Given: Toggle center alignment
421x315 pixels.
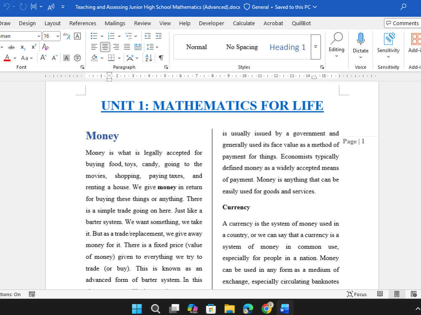Looking at the screenshot, I should [105, 47].
